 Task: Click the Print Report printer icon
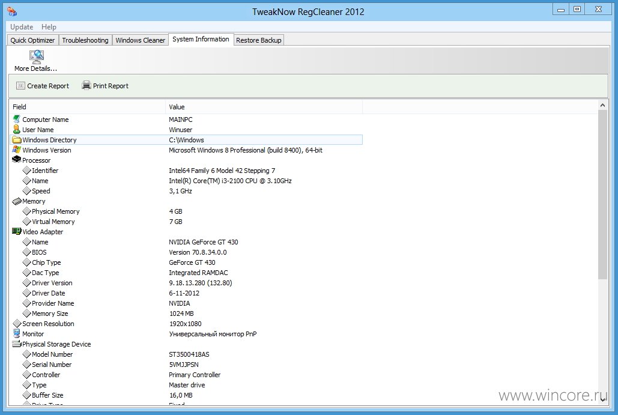pyautogui.click(x=86, y=85)
